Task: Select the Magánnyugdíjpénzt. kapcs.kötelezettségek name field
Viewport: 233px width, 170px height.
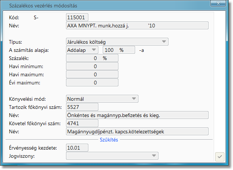Action: 137,131
